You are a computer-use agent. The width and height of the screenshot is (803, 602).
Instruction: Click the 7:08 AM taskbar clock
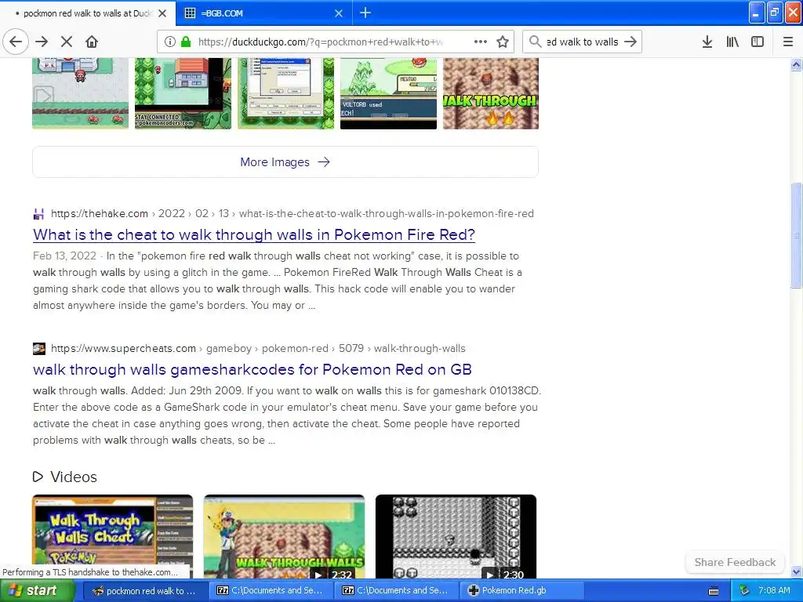774,590
